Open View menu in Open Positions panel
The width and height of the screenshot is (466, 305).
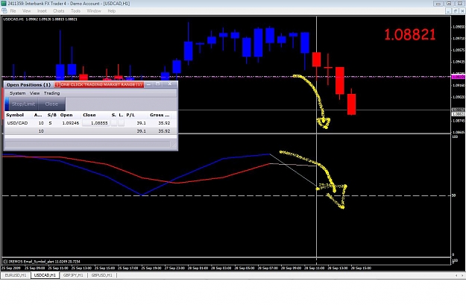click(34, 93)
